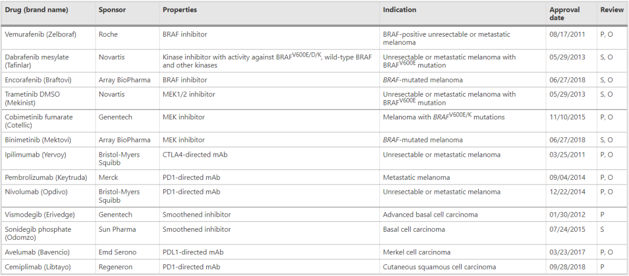Screen dimensions: 629x276
Task: Click the Encorafenib (Braftovi) drug name
Action: point(38,80)
